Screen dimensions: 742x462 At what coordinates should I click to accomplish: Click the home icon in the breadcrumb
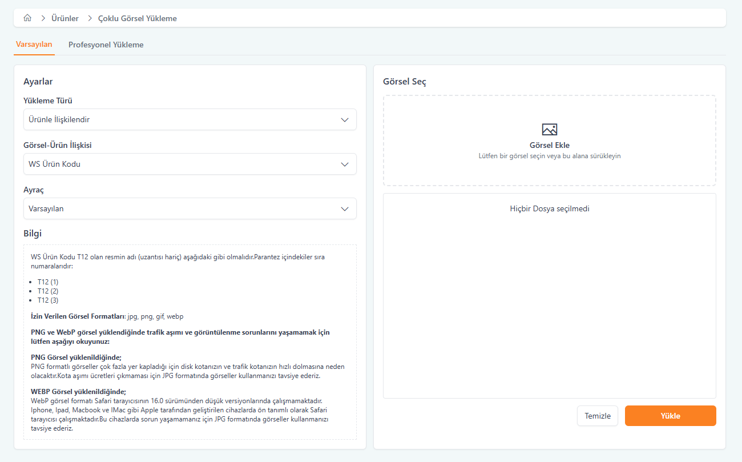(x=27, y=18)
